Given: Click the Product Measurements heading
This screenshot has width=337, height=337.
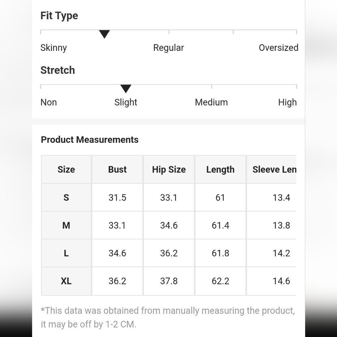Looking at the screenshot, I should tap(90, 140).
